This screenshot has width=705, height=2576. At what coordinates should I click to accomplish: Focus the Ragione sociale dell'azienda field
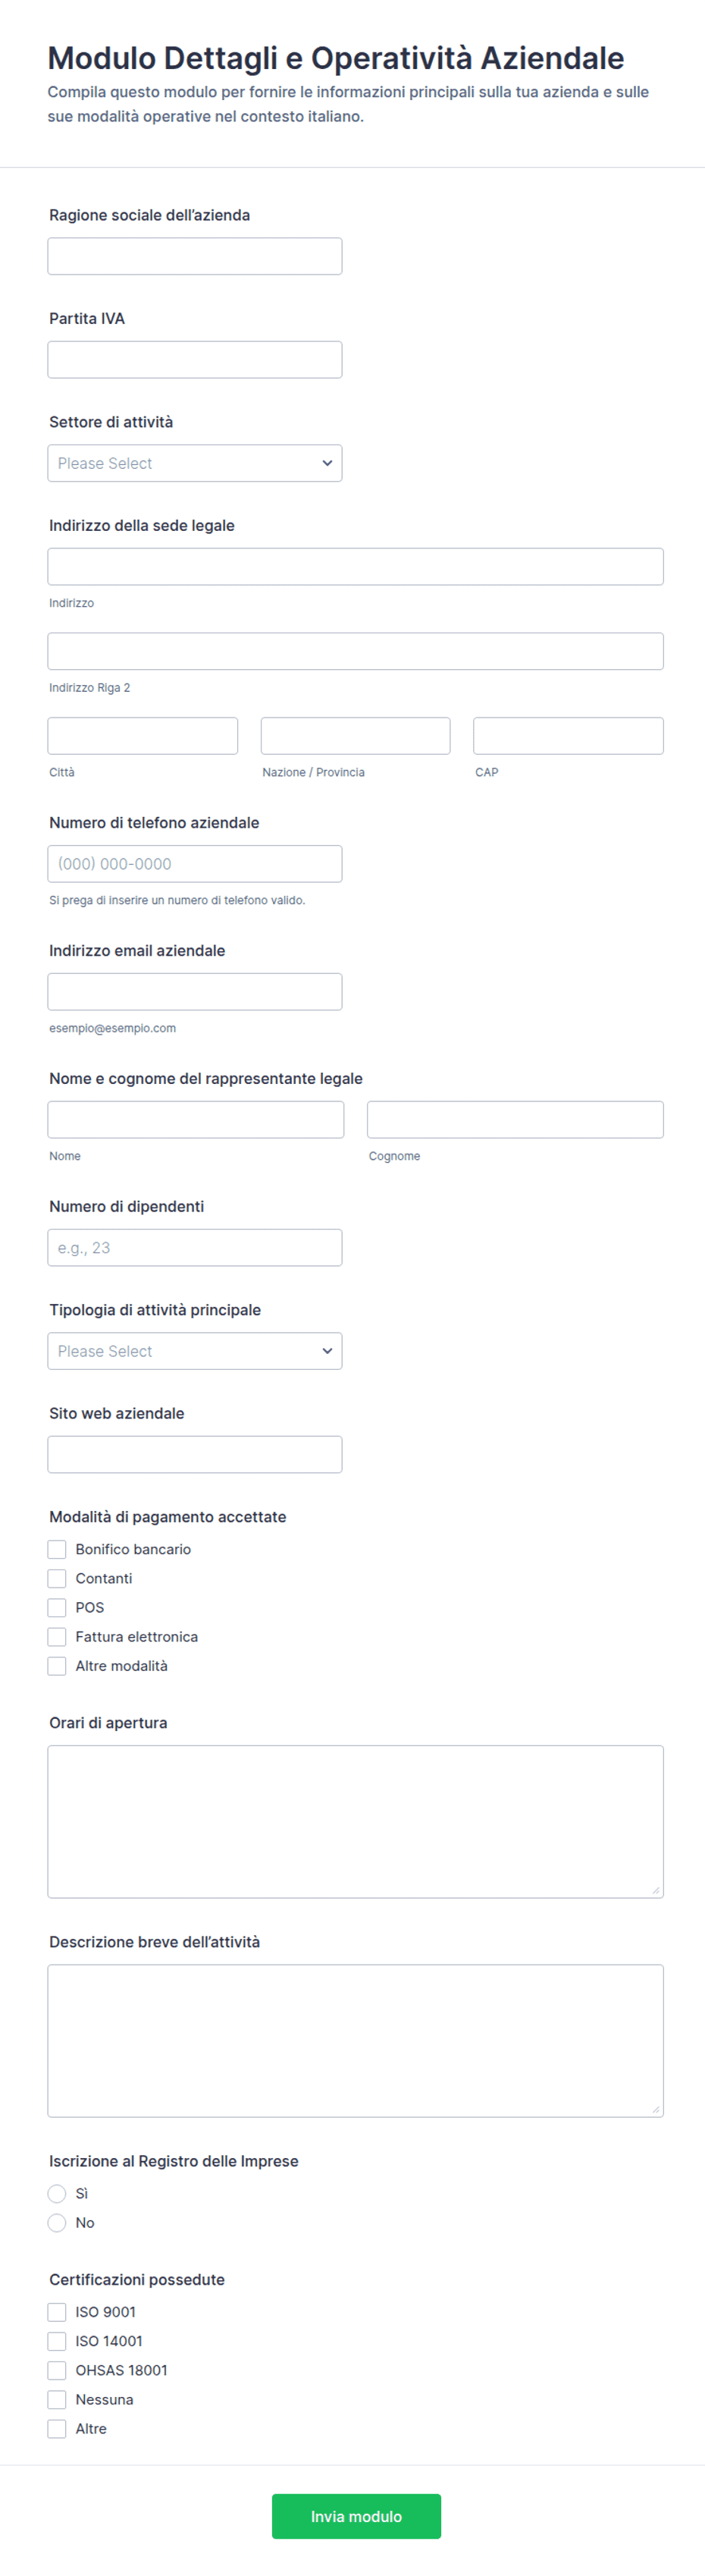tap(195, 256)
